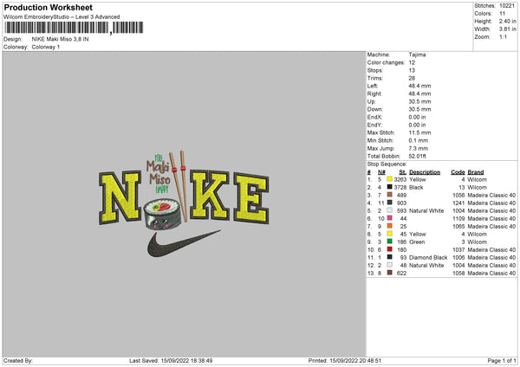Click the 'Brand' column header
This screenshot has height=367, width=520.
(476, 172)
